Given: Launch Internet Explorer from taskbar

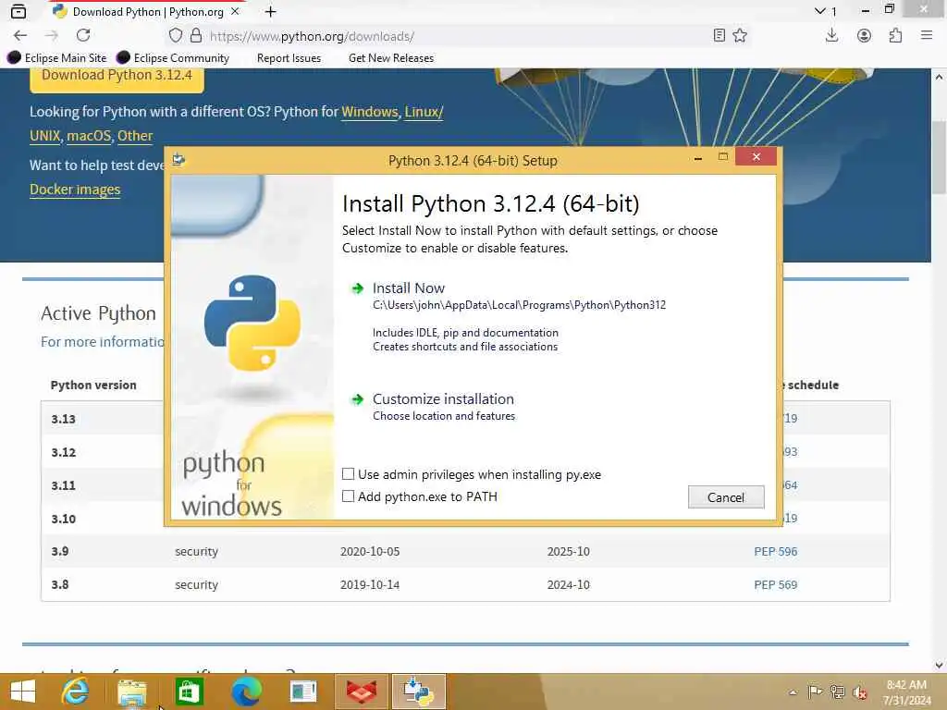Looking at the screenshot, I should (x=75, y=692).
